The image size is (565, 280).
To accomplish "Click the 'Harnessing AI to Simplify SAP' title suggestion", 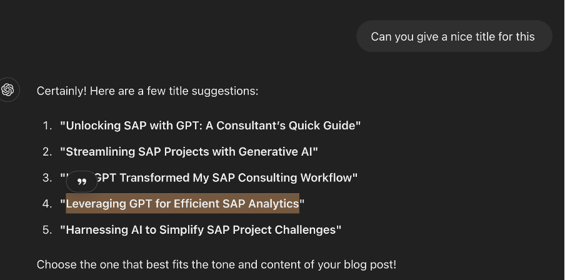I will 201,230.
